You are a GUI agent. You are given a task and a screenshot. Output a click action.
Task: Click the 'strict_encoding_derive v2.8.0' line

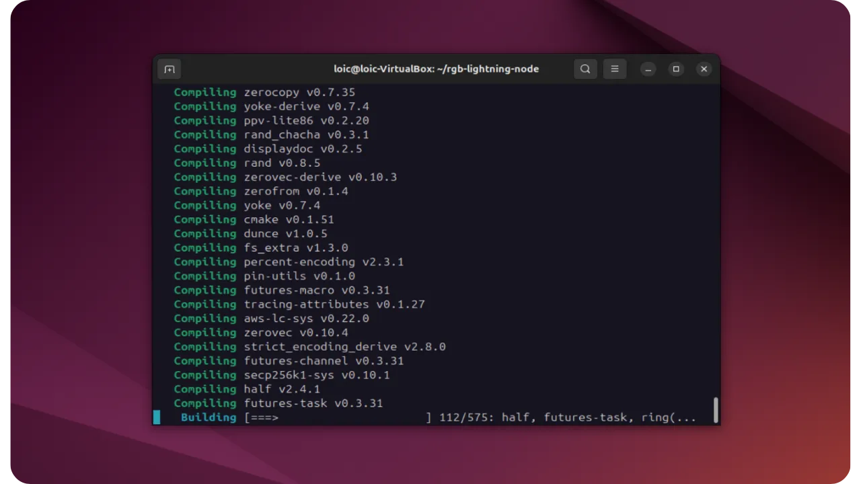(x=344, y=347)
